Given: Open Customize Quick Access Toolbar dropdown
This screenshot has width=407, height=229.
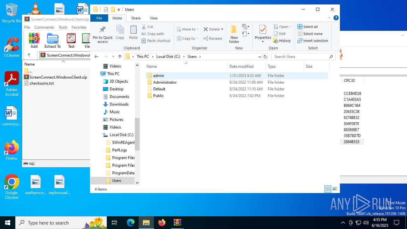Looking at the screenshot, I should pos(119,10).
